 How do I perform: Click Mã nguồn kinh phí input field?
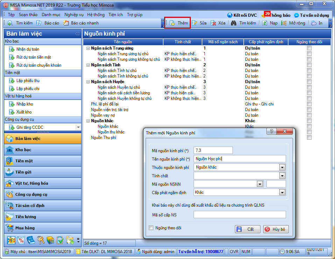[x=213, y=150]
